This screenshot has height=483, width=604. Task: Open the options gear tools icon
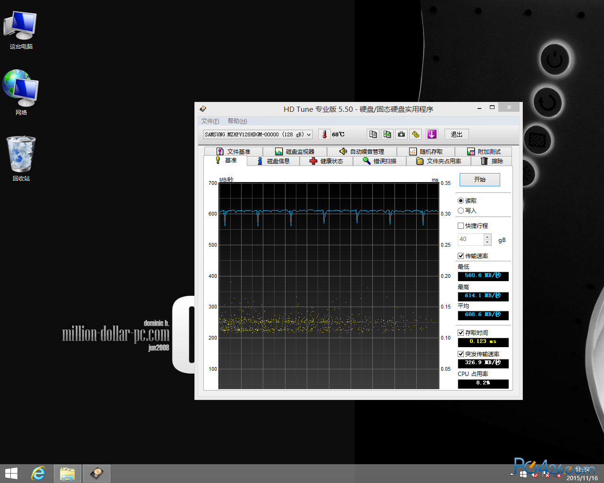pos(416,134)
